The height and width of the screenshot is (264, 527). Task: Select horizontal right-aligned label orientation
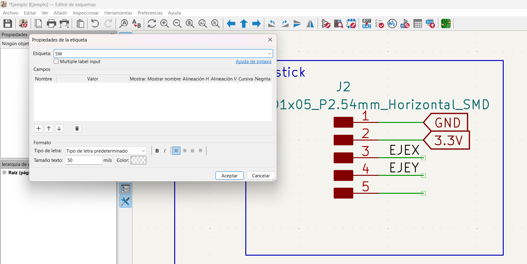184,151
